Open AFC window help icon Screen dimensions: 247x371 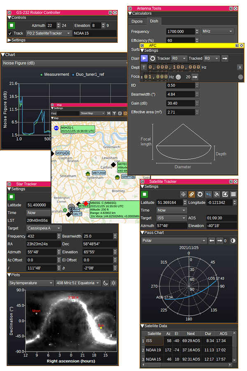click(237, 45)
